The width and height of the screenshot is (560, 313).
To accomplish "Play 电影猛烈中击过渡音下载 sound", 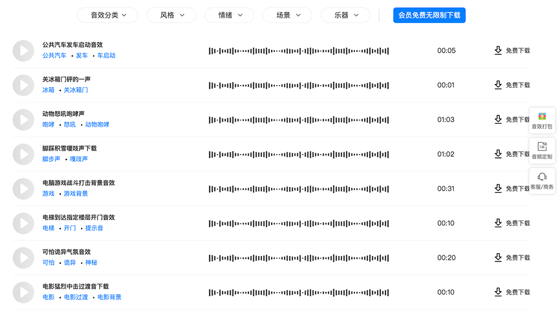I will 23,292.
